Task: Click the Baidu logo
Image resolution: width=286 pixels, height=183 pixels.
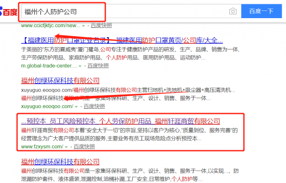Action: point(9,11)
